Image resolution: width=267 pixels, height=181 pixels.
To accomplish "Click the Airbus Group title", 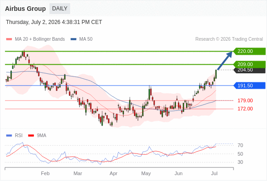I will tap(25, 9).
